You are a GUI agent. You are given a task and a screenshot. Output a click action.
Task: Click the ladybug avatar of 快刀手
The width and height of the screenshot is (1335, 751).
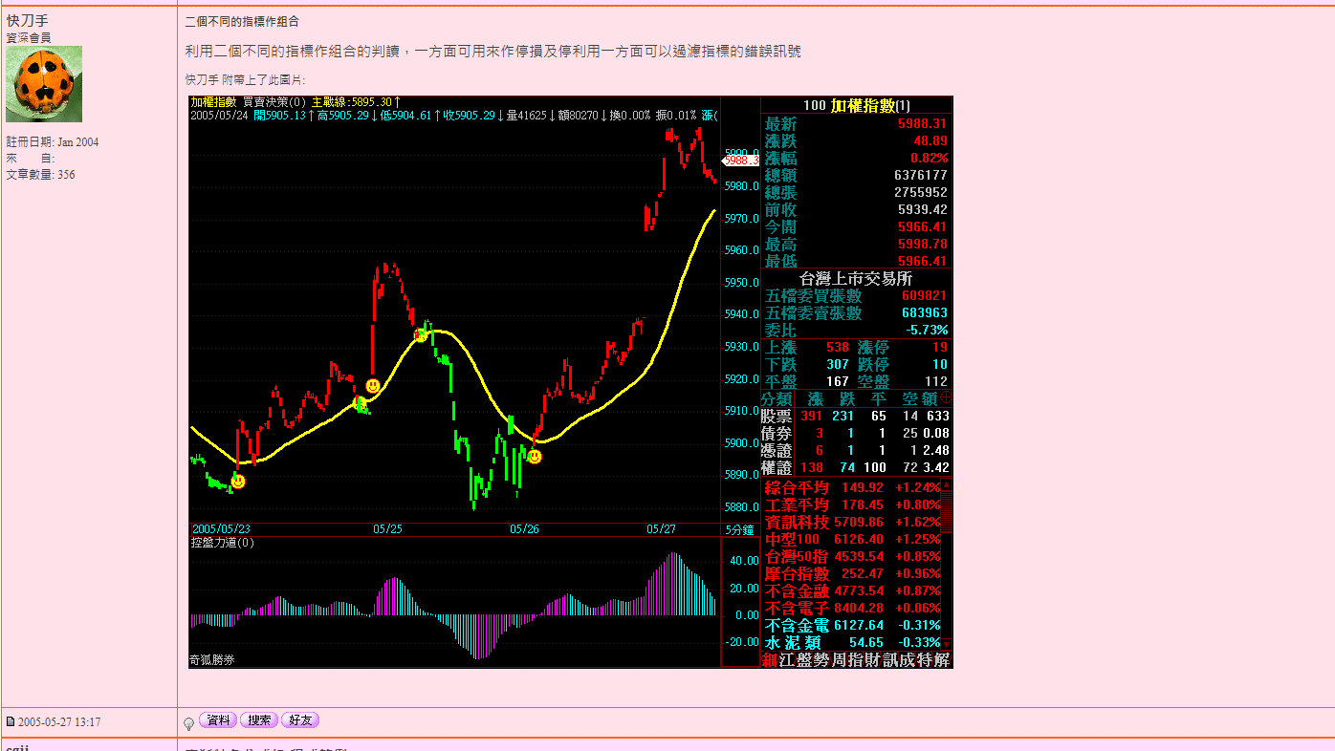[44, 84]
